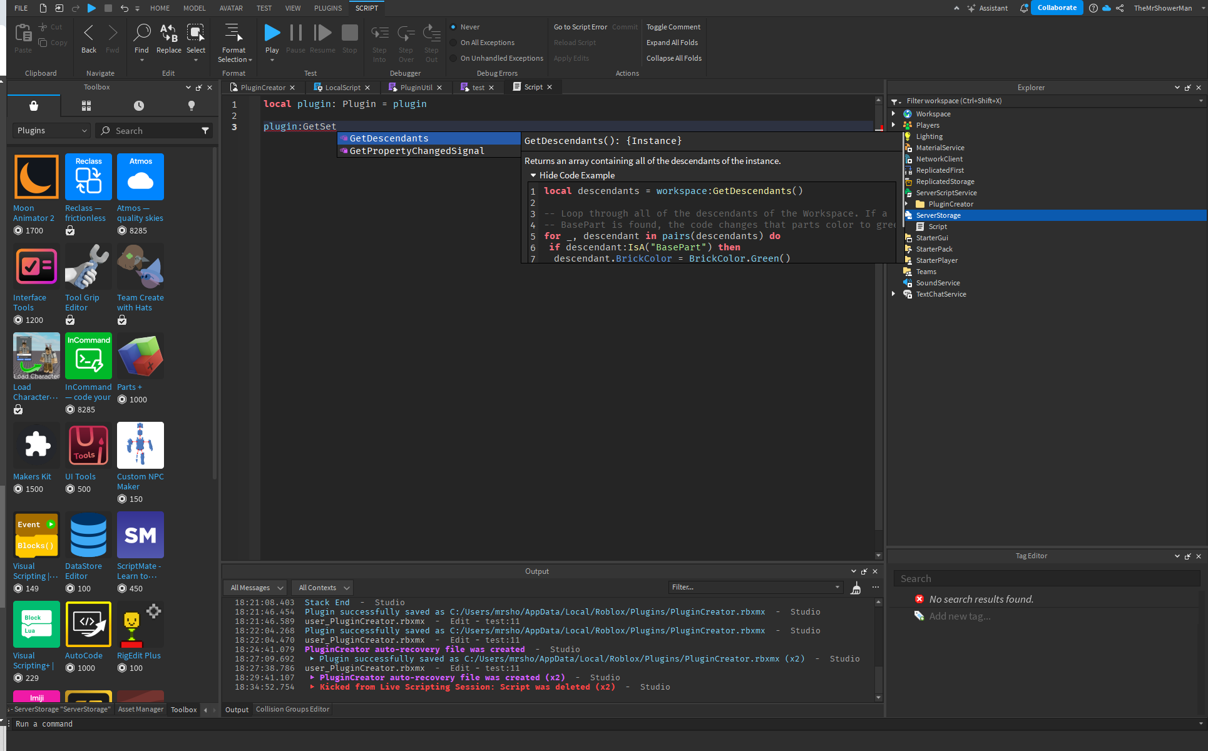Select the On All Exceptions option

click(x=482, y=43)
